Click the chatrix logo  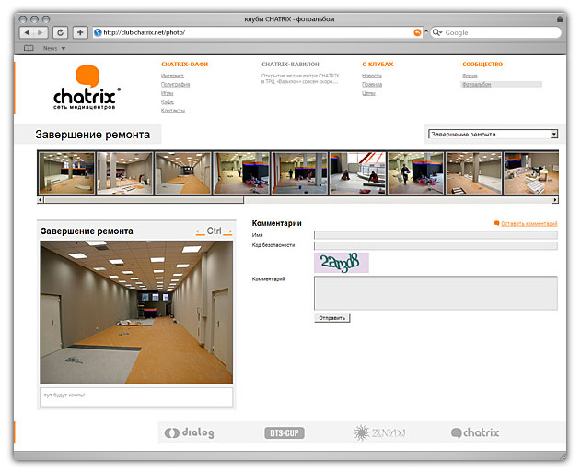tap(87, 88)
